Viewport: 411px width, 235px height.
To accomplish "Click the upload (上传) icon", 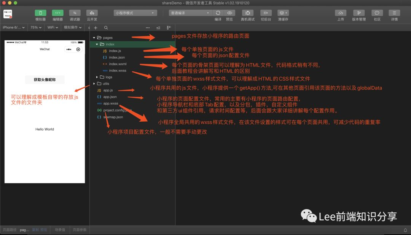I will [341, 13].
